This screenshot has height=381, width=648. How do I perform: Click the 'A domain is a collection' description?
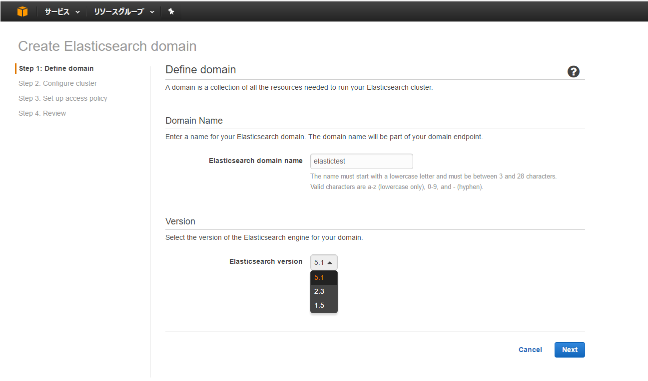(299, 88)
